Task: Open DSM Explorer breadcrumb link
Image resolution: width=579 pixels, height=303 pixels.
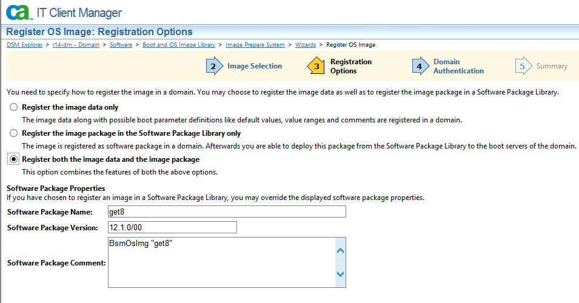Action: coord(25,45)
